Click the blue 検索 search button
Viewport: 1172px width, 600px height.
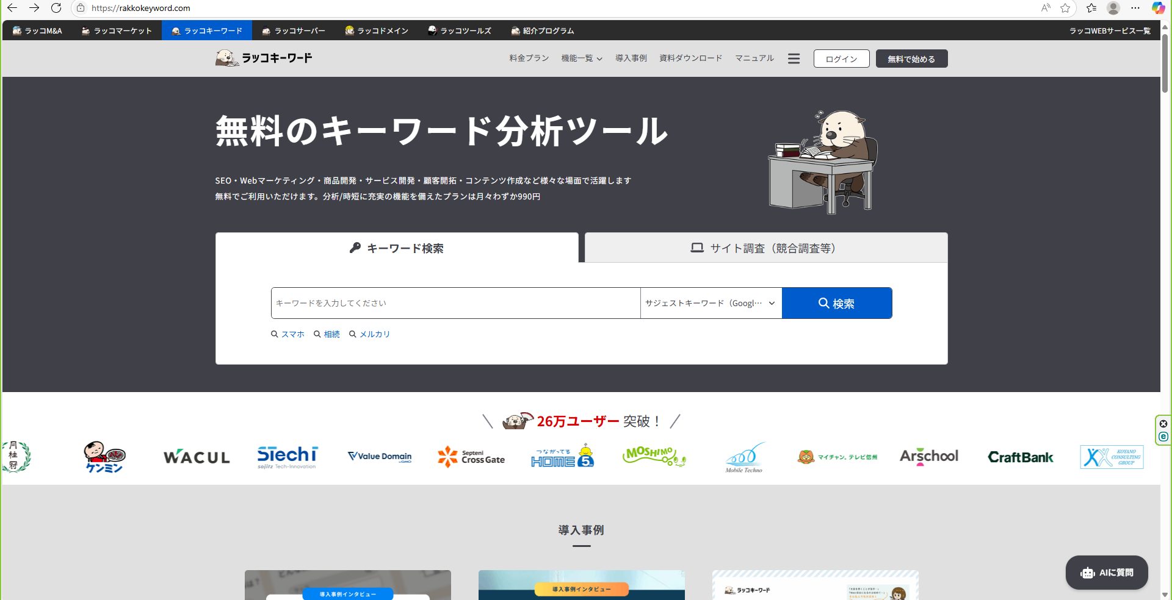coord(836,303)
